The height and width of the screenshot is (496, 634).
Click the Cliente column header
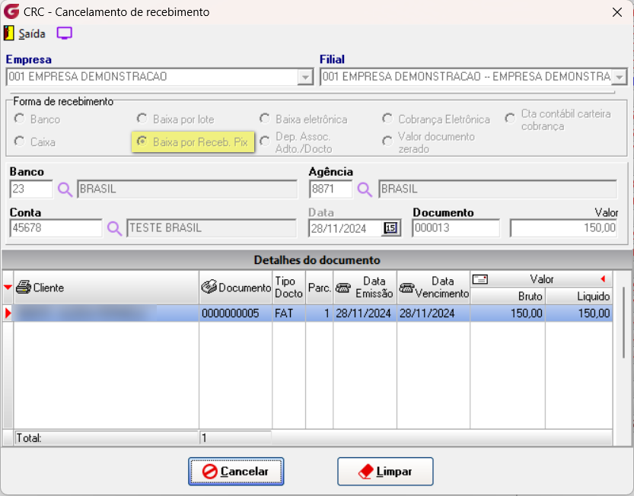click(107, 288)
